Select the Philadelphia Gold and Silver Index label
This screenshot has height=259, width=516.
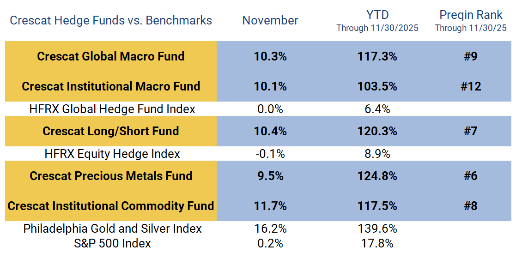pyautogui.click(x=112, y=229)
